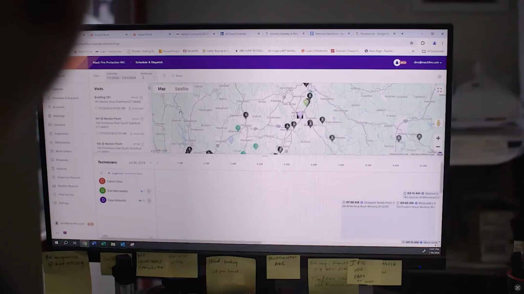Screen dimensions: 524x294
Task: Click the Visit Date range field
Action: [121, 78]
